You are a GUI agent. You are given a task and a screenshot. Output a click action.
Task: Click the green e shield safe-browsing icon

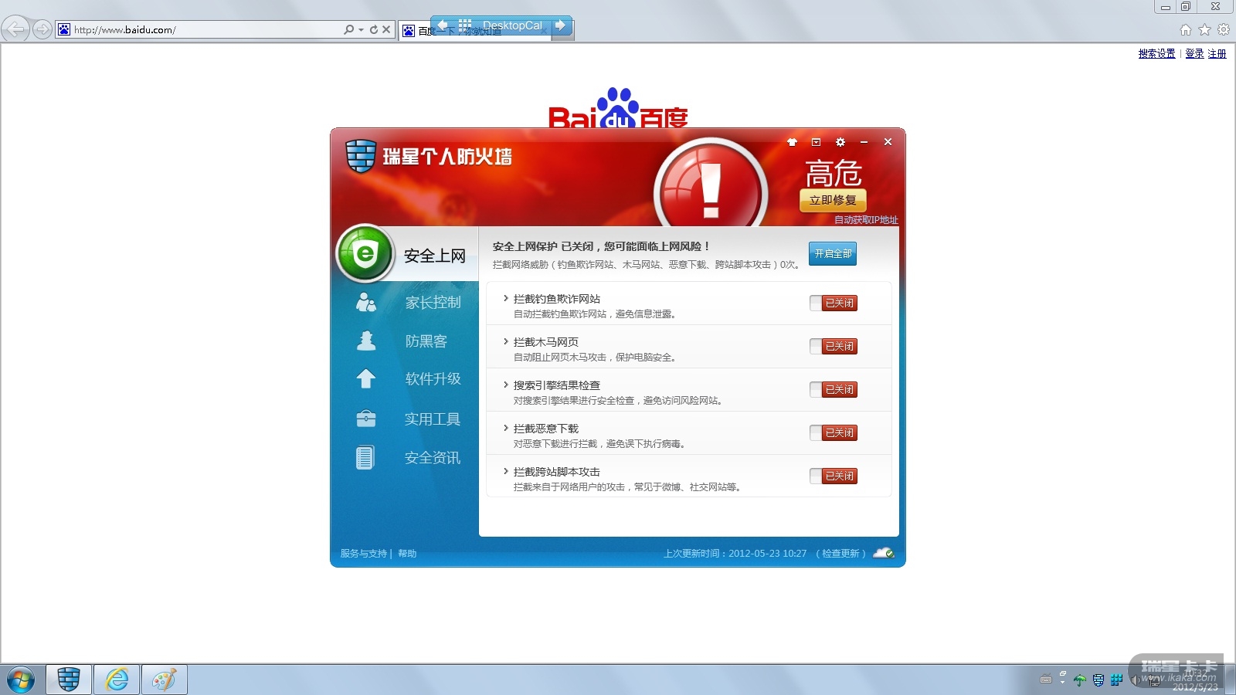[365, 253]
